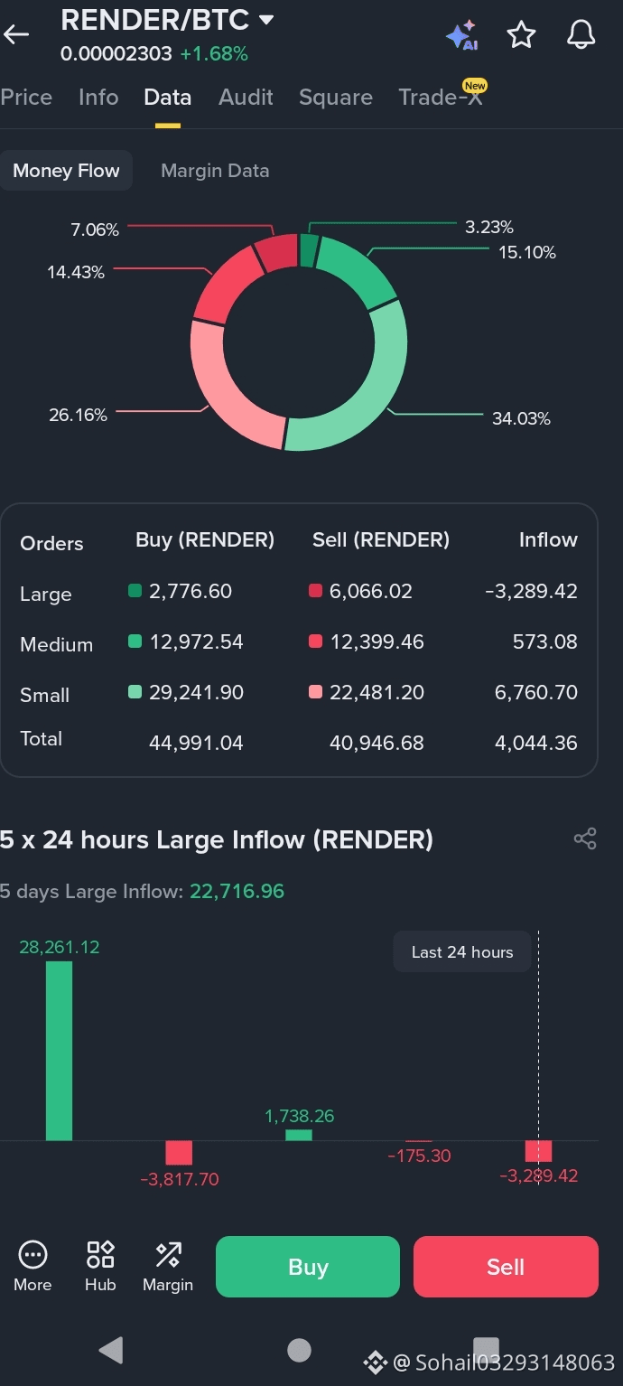Screen dimensions: 623x1386
Task: Tap the Inflow column header
Action: tap(548, 539)
